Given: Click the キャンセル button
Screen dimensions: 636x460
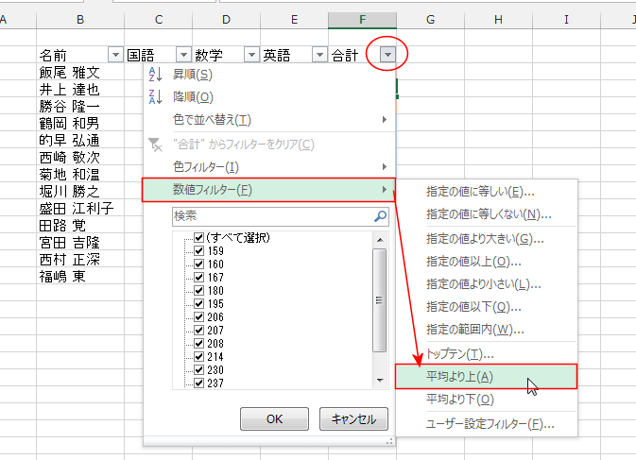Looking at the screenshot, I should point(353,419).
